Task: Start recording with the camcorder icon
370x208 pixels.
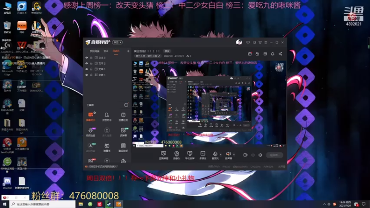Action: (245, 155)
